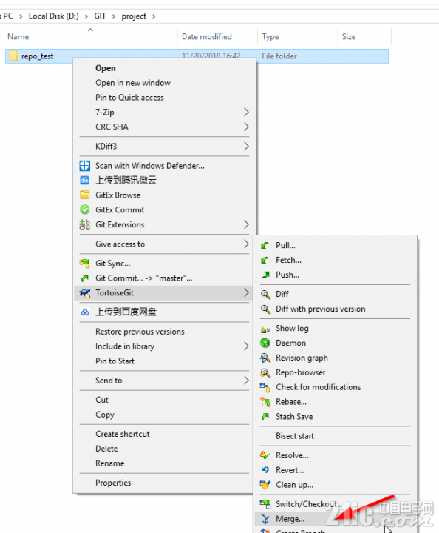The height and width of the screenshot is (533, 439).
Task: Click the Clean up broom icon
Action: click(x=265, y=485)
